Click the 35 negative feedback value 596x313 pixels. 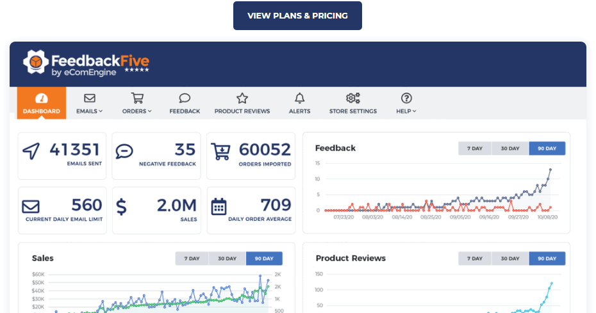[185, 150]
